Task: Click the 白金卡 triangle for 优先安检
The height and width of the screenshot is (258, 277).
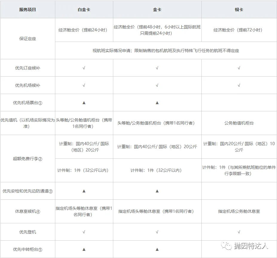Action: tap(84, 191)
